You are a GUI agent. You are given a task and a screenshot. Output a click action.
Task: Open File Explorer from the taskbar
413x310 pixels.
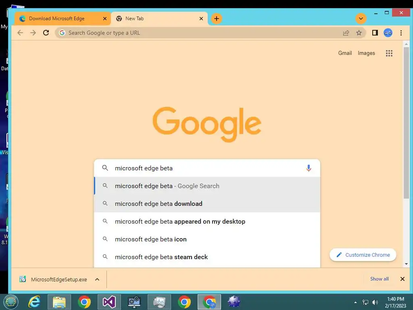(x=59, y=302)
